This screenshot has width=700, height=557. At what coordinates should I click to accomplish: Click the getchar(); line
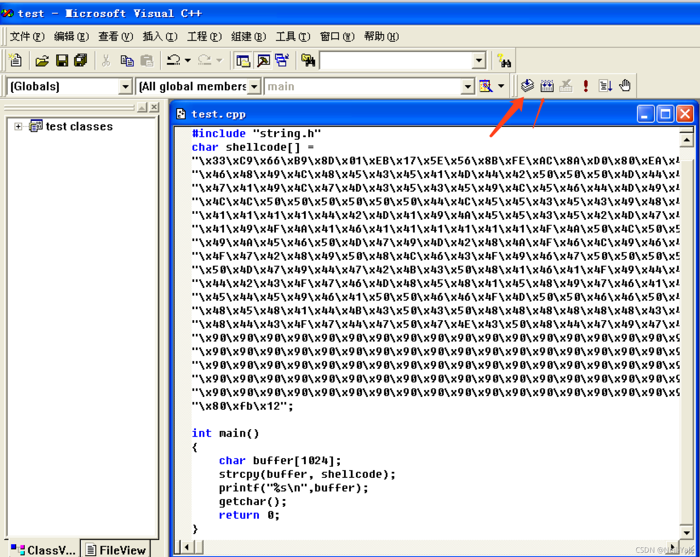tap(253, 501)
